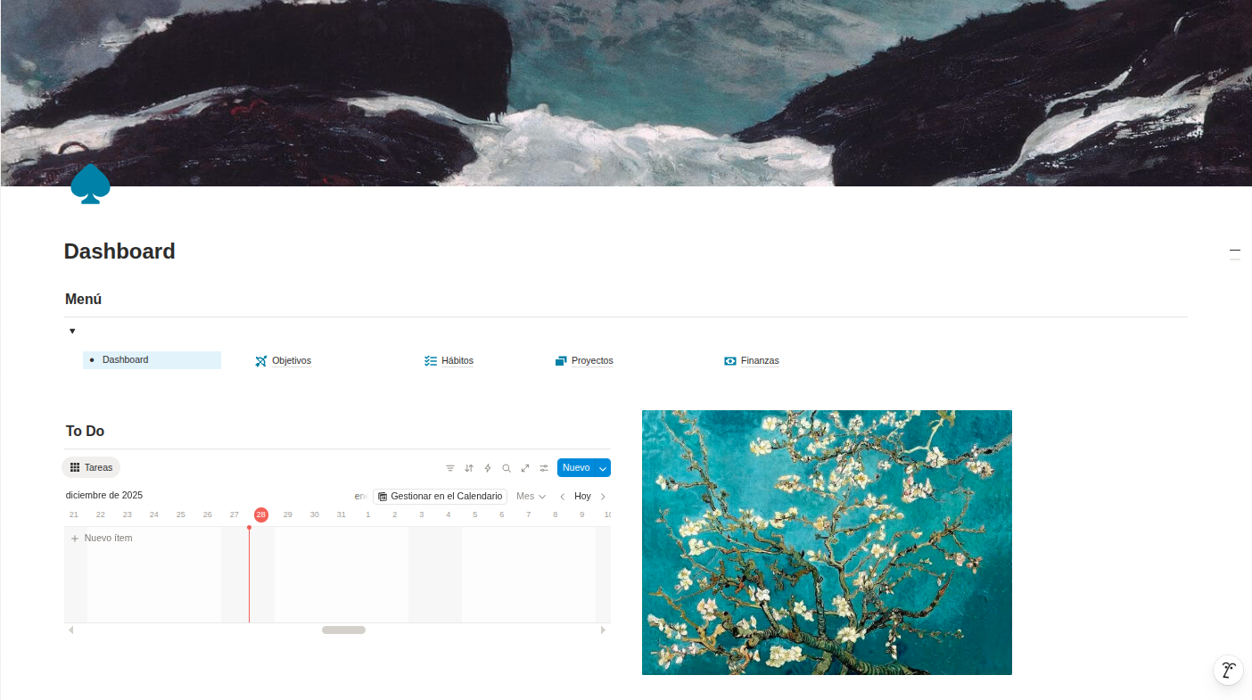The image size is (1252, 700).
Task: Add a Nuevo ítem to the timeline
Action: 102,539
